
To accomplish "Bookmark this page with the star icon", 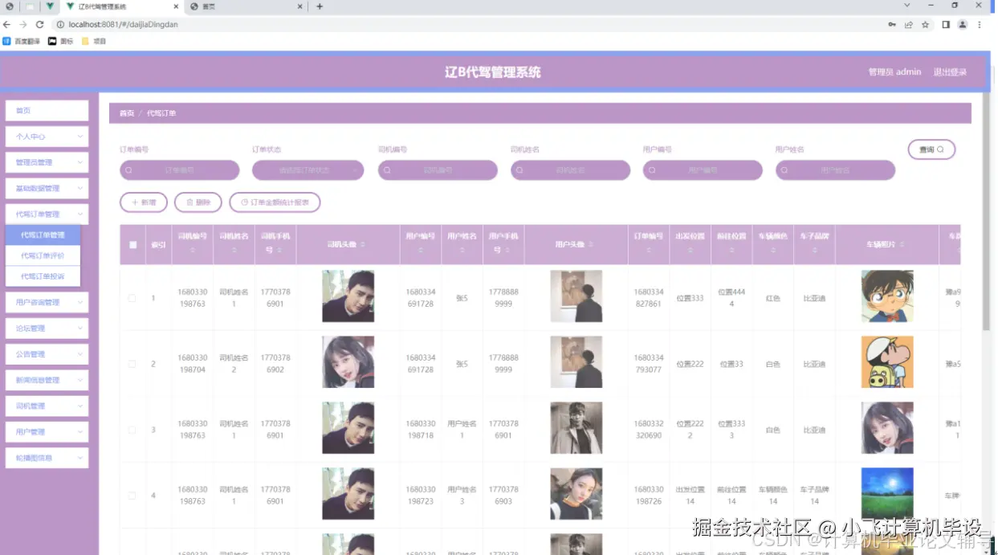I will coord(925,24).
